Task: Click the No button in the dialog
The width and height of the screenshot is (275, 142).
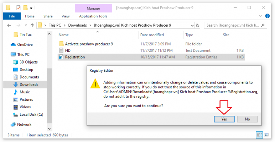Action: [x=247, y=119]
